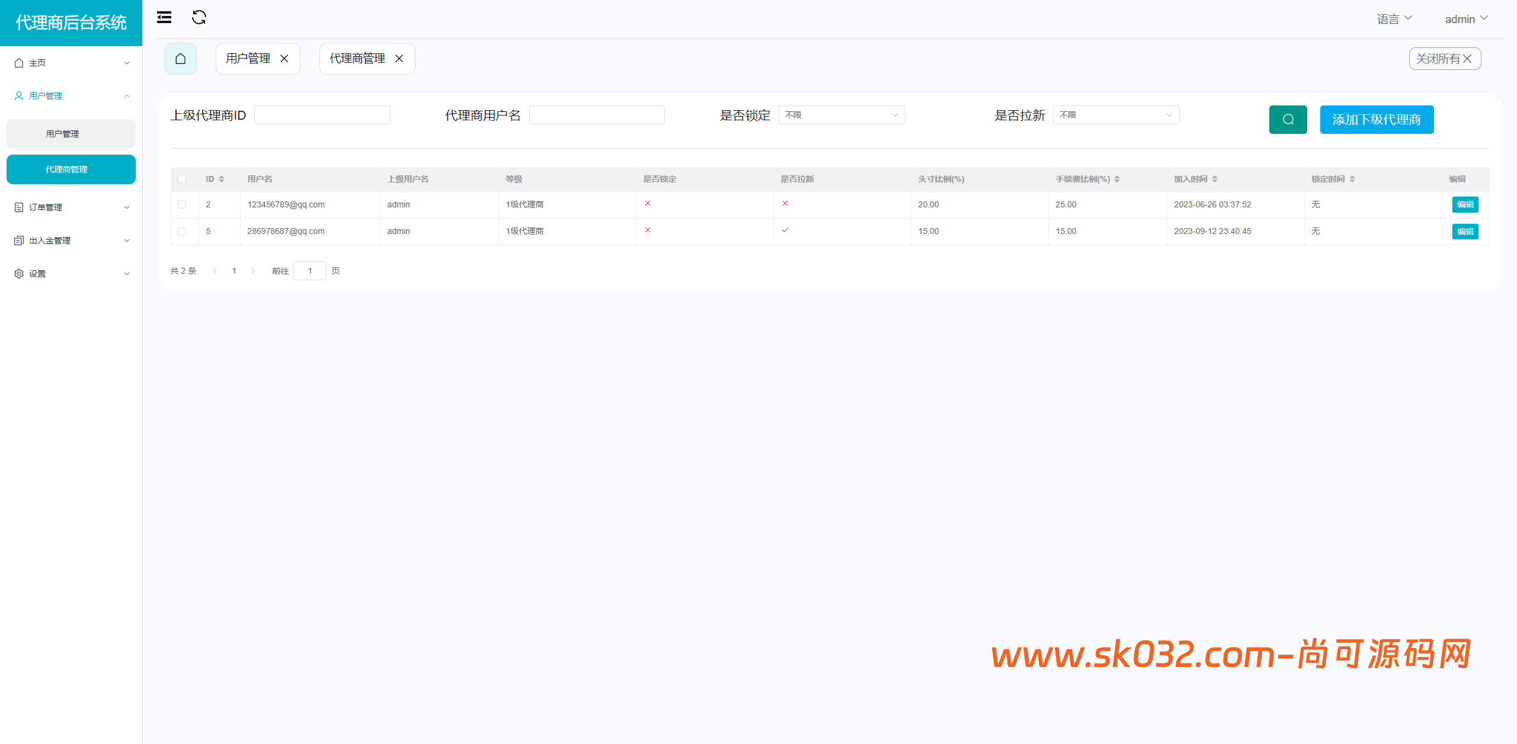Image resolution: width=1517 pixels, height=744 pixels.
Task: Open the home tab via the house icon
Action: click(180, 59)
